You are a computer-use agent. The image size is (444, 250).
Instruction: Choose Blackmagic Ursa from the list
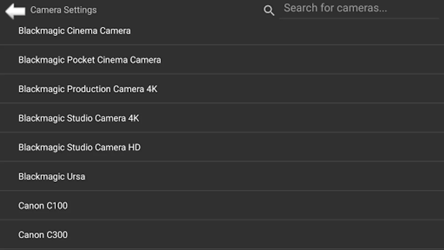[x=52, y=177]
